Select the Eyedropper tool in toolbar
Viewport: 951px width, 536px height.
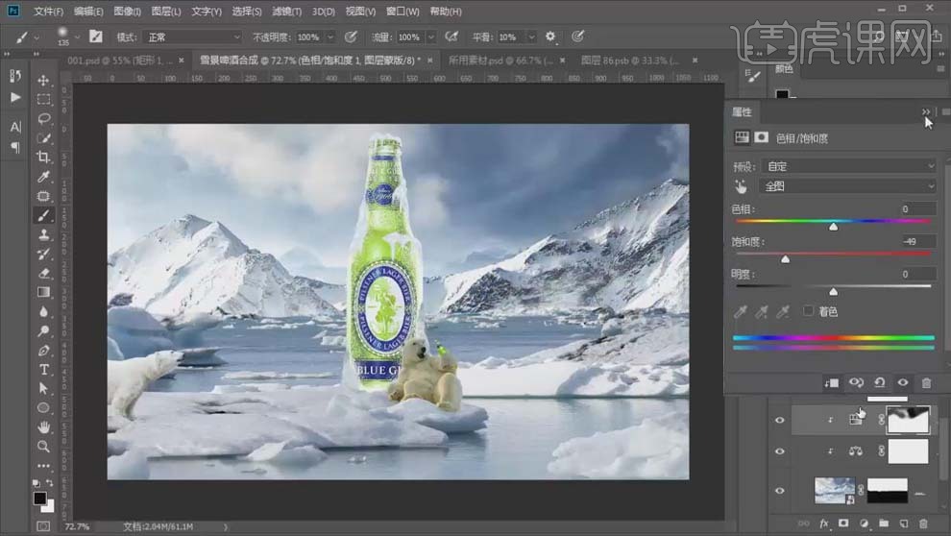tap(44, 177)
